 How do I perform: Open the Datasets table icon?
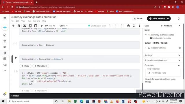(5, 47)
